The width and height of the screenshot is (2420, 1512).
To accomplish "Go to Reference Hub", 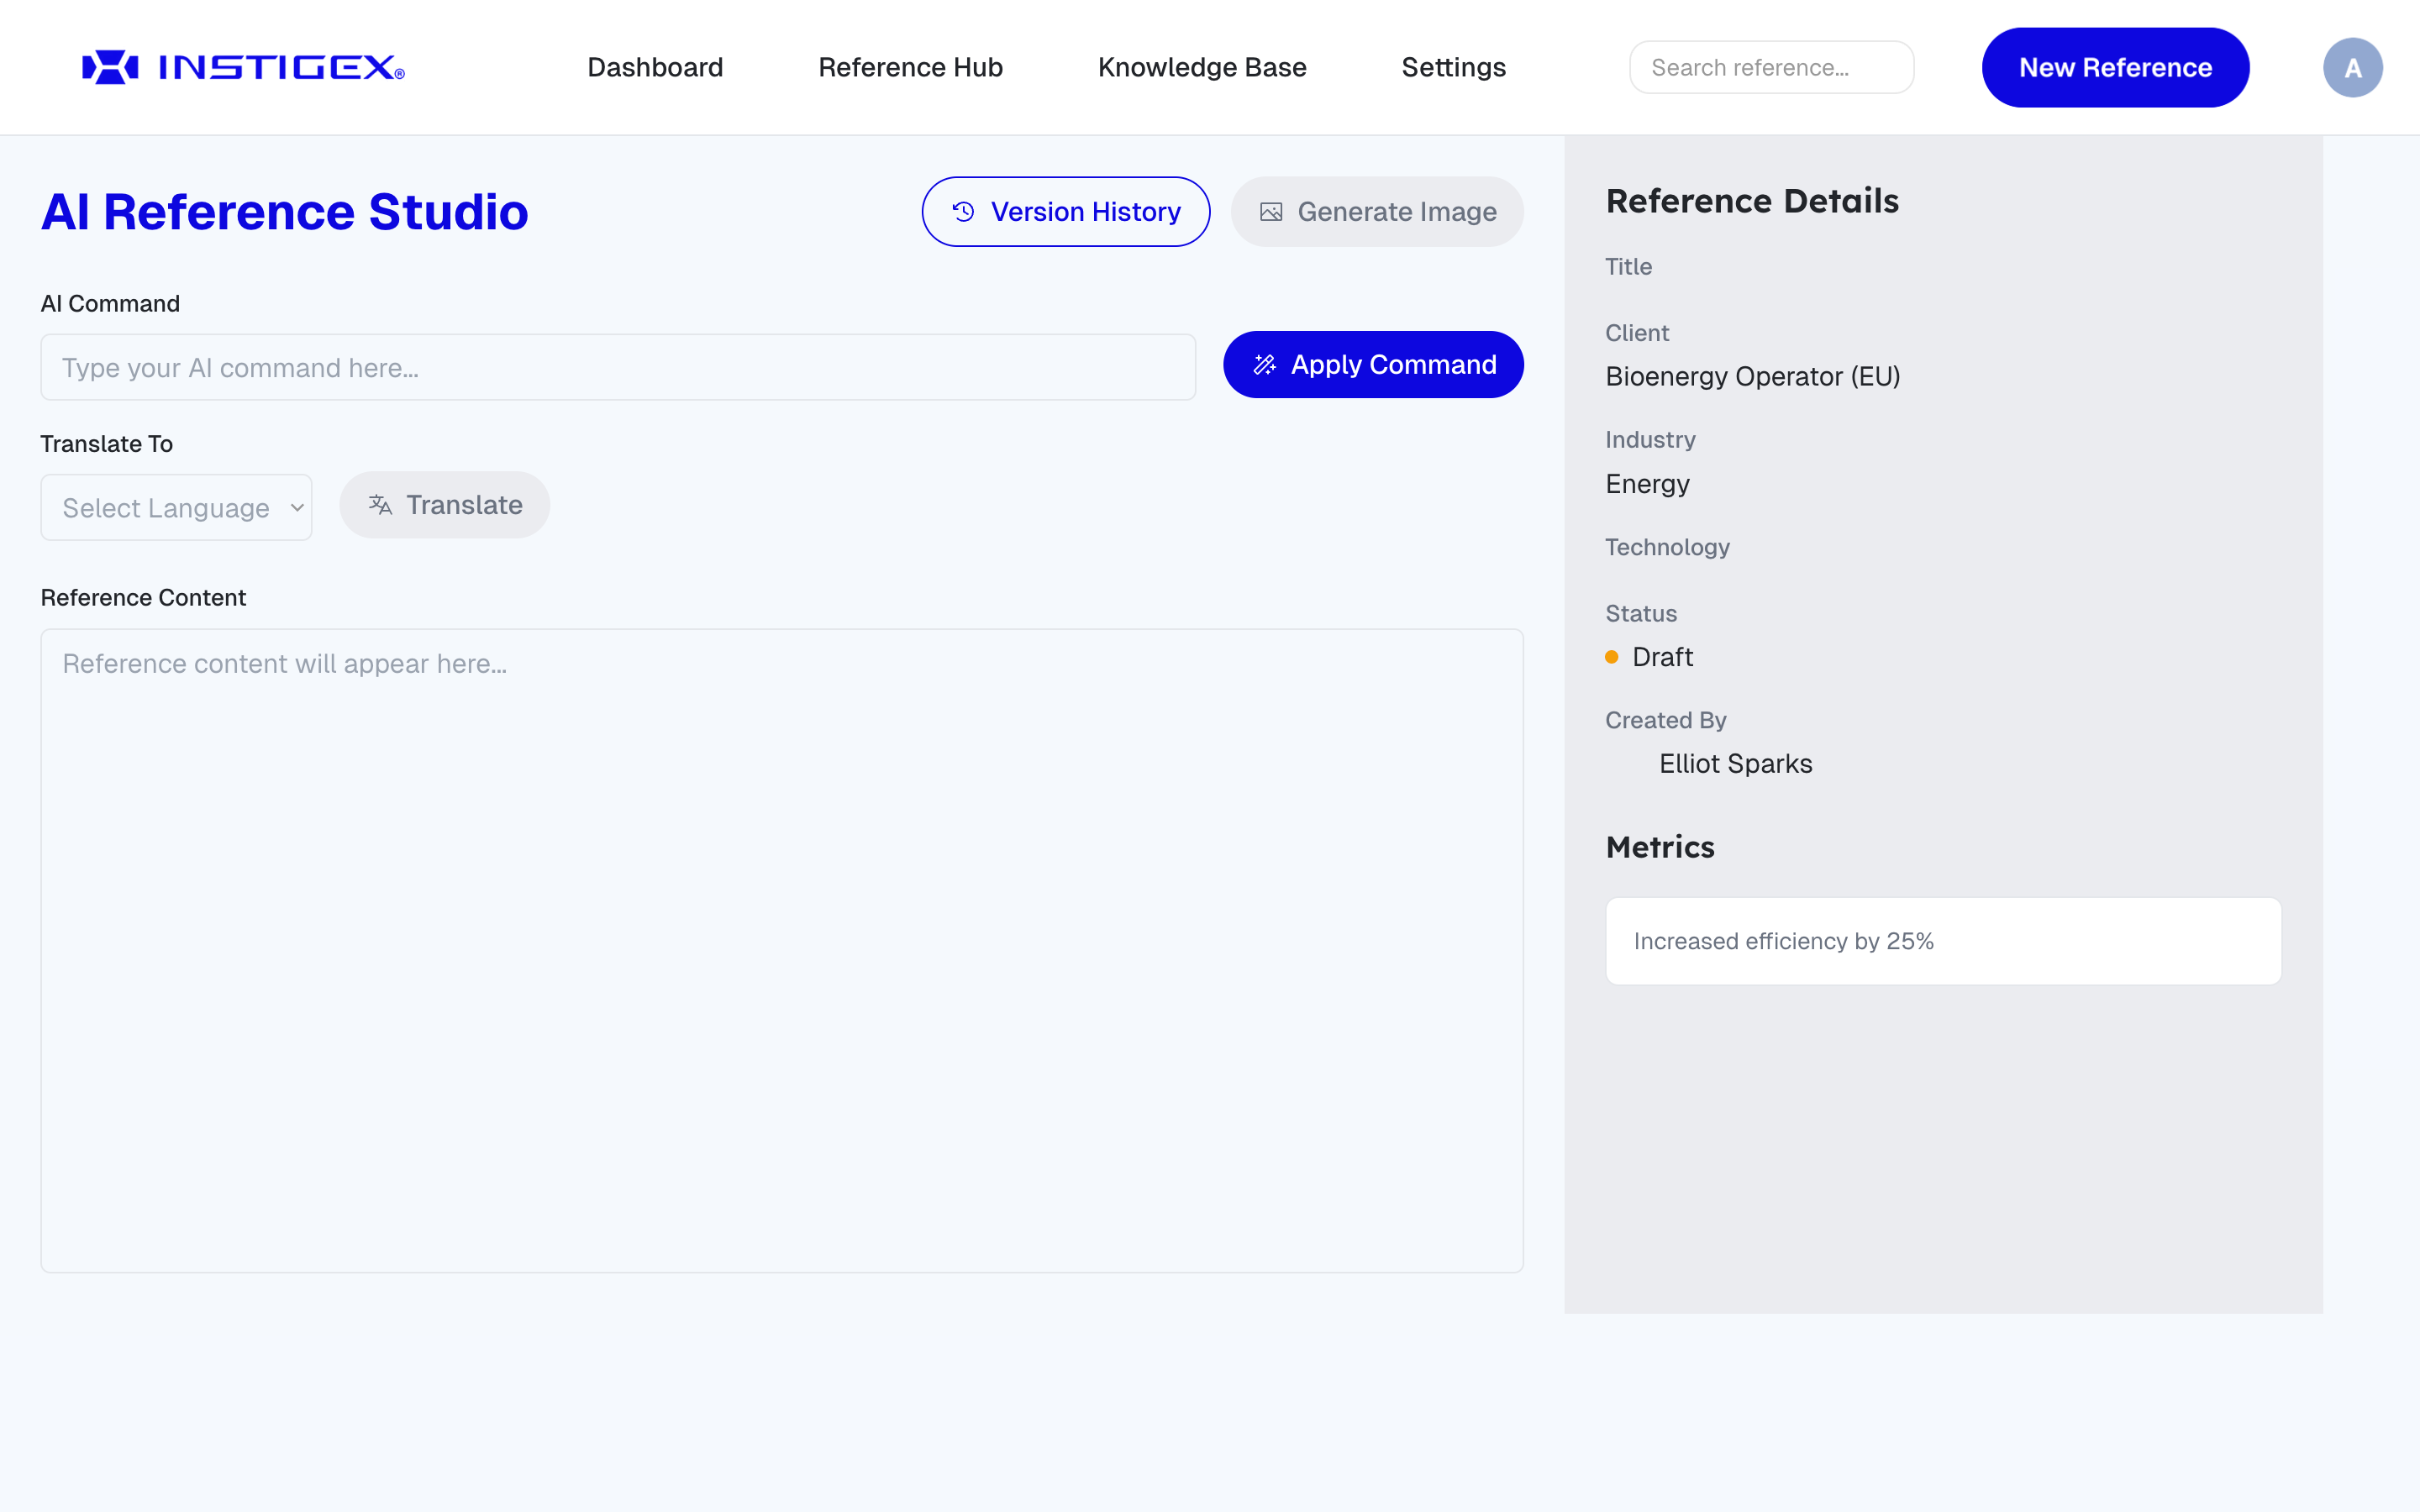I will tap(910, 67).
